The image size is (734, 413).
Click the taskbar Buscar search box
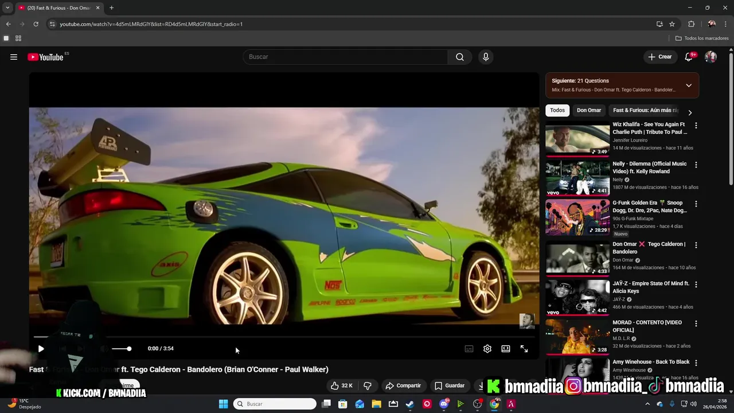[275, 404]
